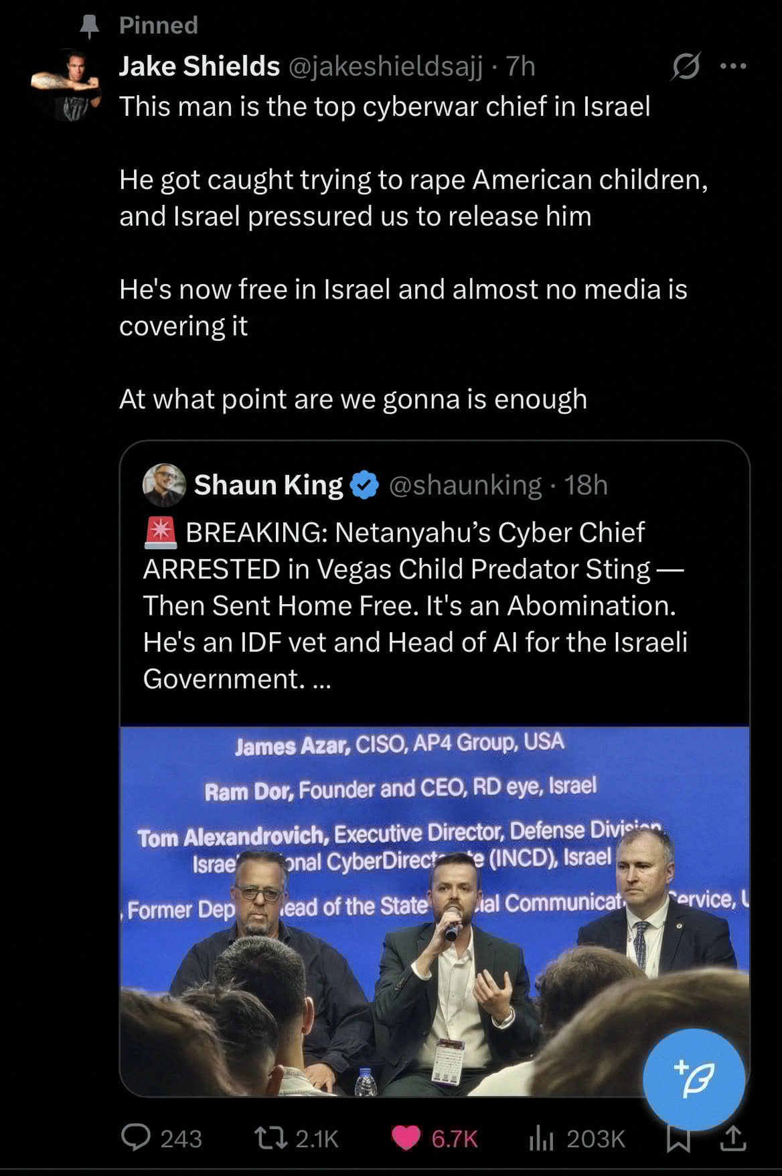Tap the Pinned pushpin icon
782x1176 pixels.
(89, 26)
